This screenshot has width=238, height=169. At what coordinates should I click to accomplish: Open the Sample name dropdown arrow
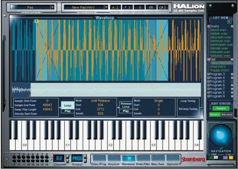pos(106,7)
